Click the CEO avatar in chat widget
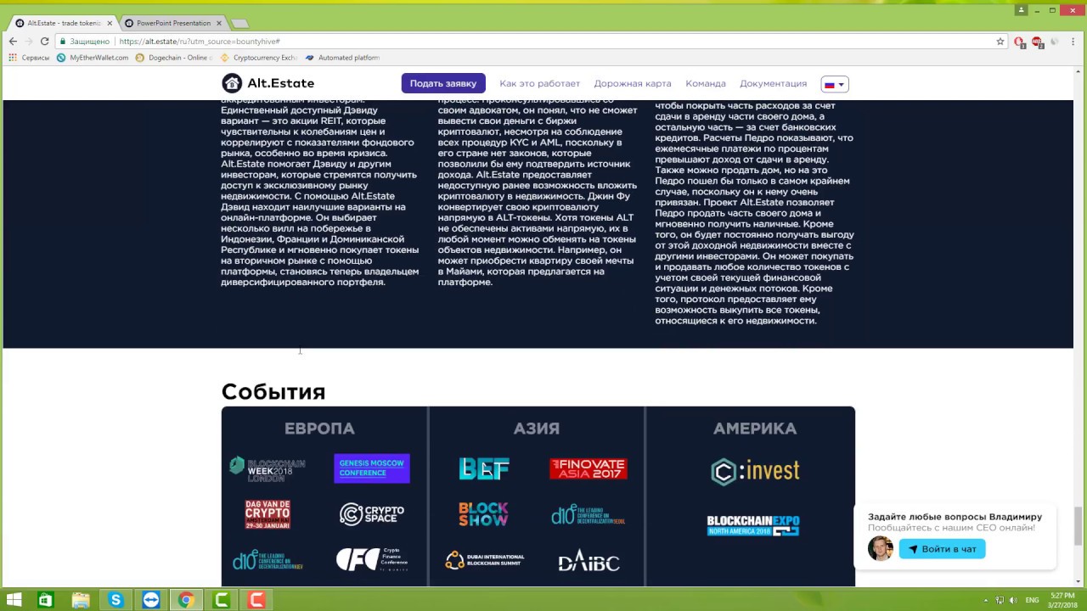 point(880,548)
